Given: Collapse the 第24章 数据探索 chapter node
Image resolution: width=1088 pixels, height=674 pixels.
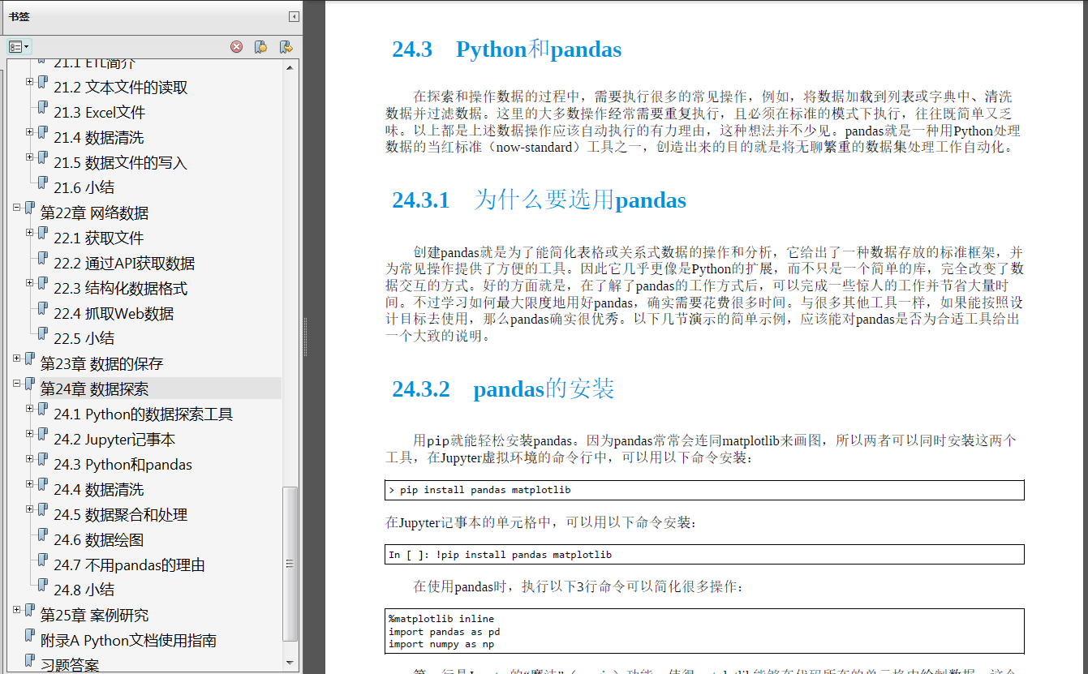Looking at the screenshot, I should (x=17, y=383).
